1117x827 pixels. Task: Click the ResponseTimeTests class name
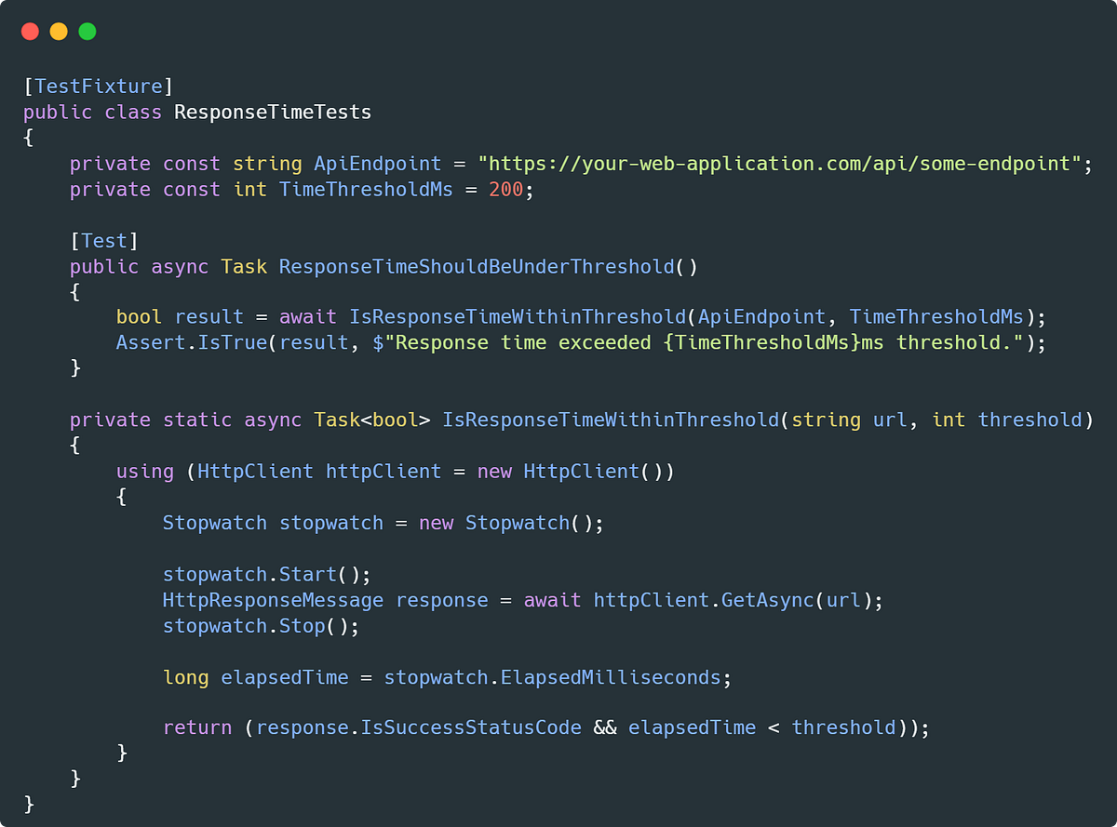tap(272, 112)
